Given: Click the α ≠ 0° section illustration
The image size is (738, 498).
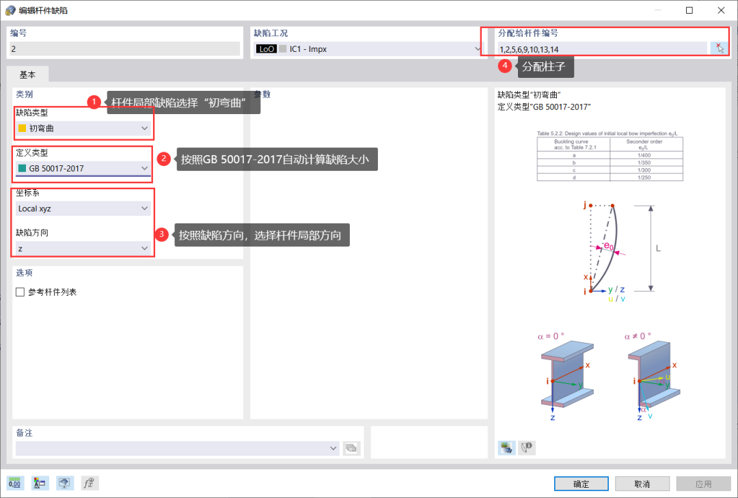Looking at the screenshot, I should pos(653,376).
